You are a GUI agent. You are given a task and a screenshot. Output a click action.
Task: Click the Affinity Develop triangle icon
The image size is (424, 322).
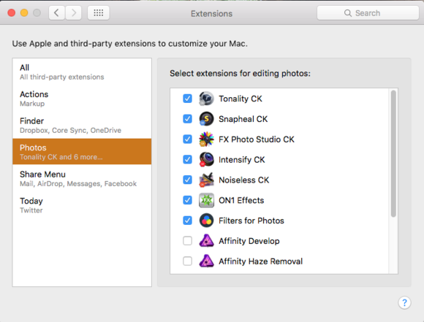(x=206, y=241)
